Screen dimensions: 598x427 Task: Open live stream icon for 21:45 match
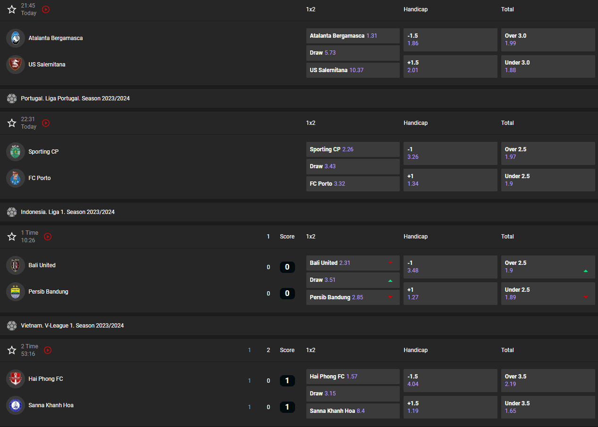[x=46, y=9]
